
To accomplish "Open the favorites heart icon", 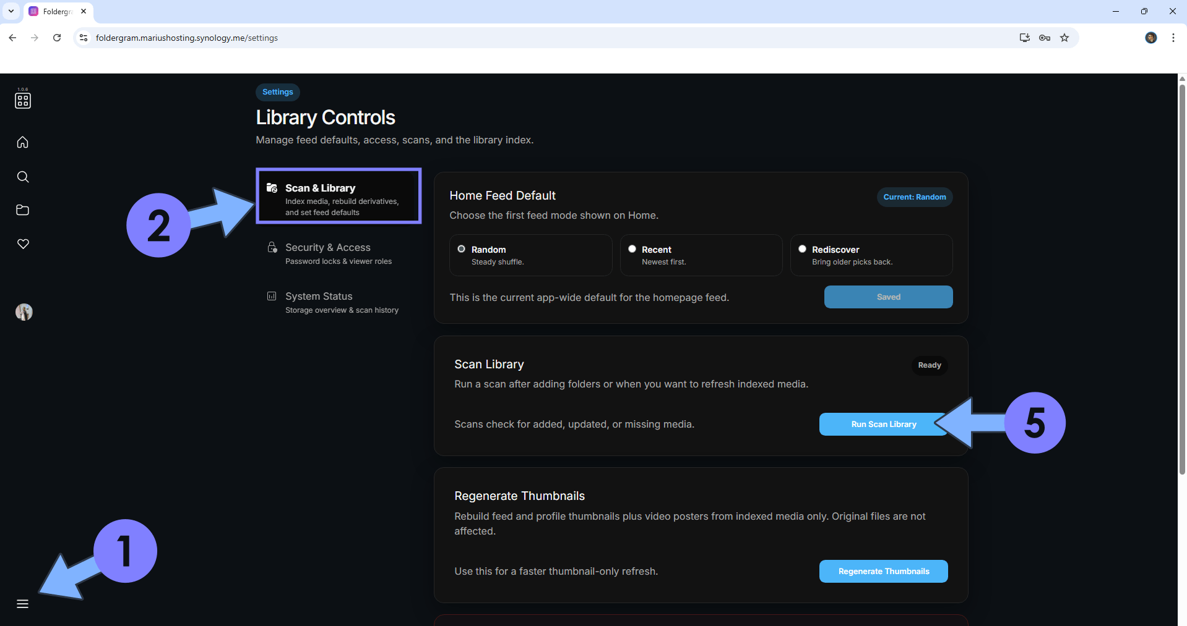I will (x=23, y=244).
